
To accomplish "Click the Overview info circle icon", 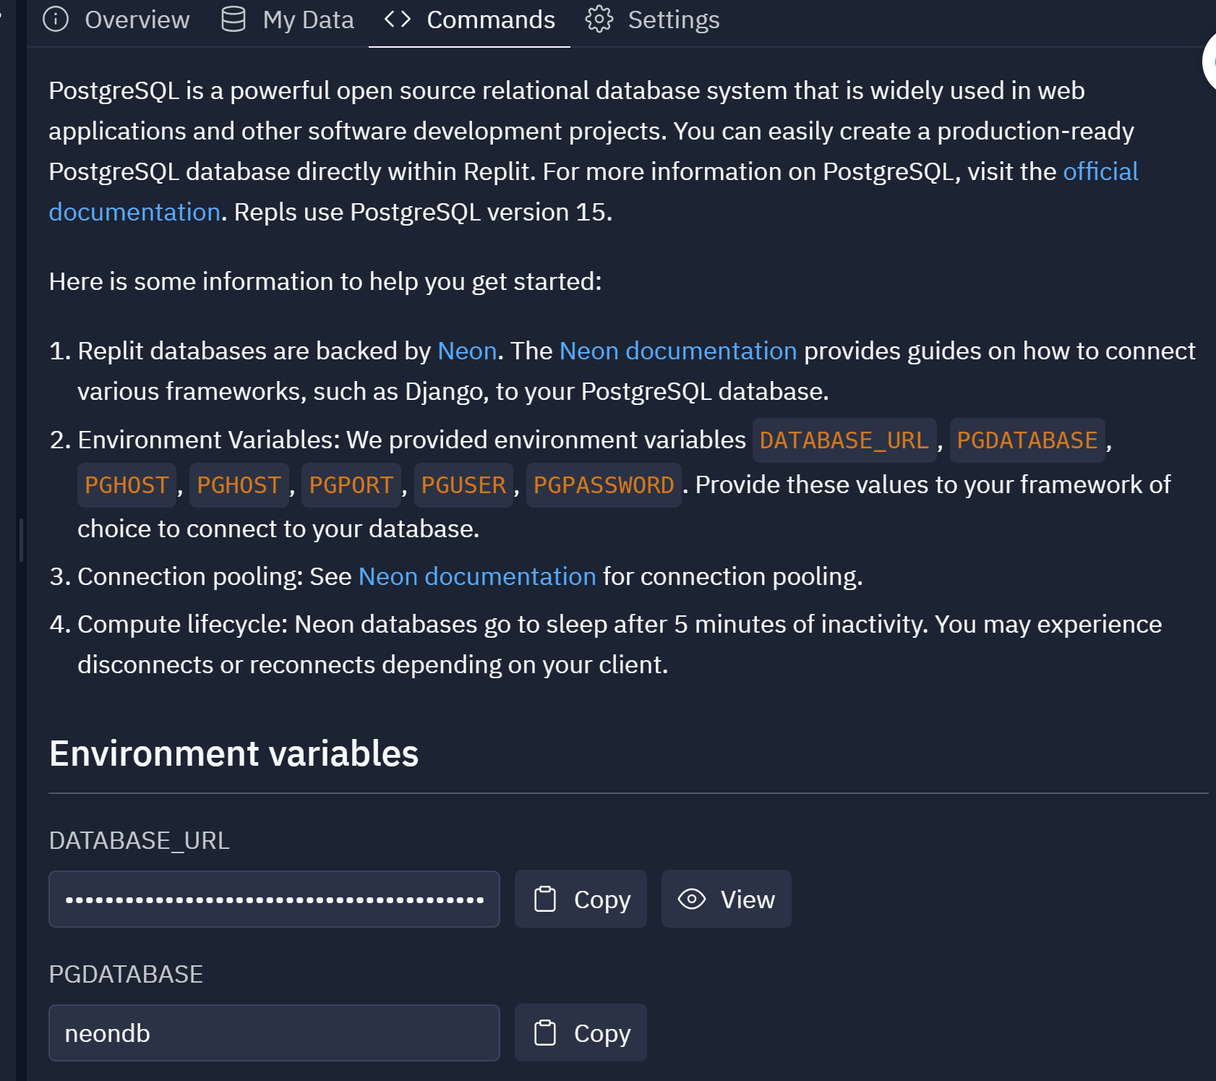I will click(x=56, y=20).
